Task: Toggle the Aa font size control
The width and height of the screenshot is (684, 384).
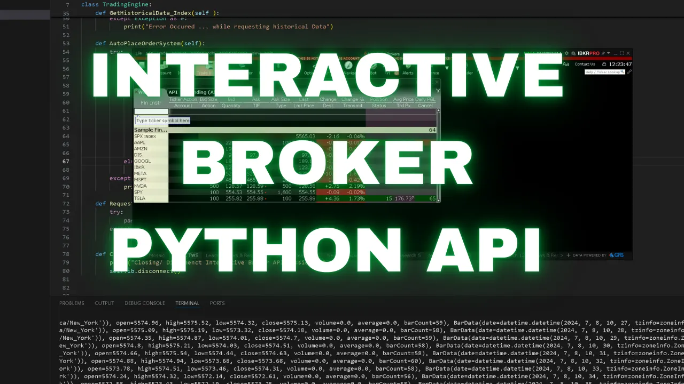Action: [566, 64]
